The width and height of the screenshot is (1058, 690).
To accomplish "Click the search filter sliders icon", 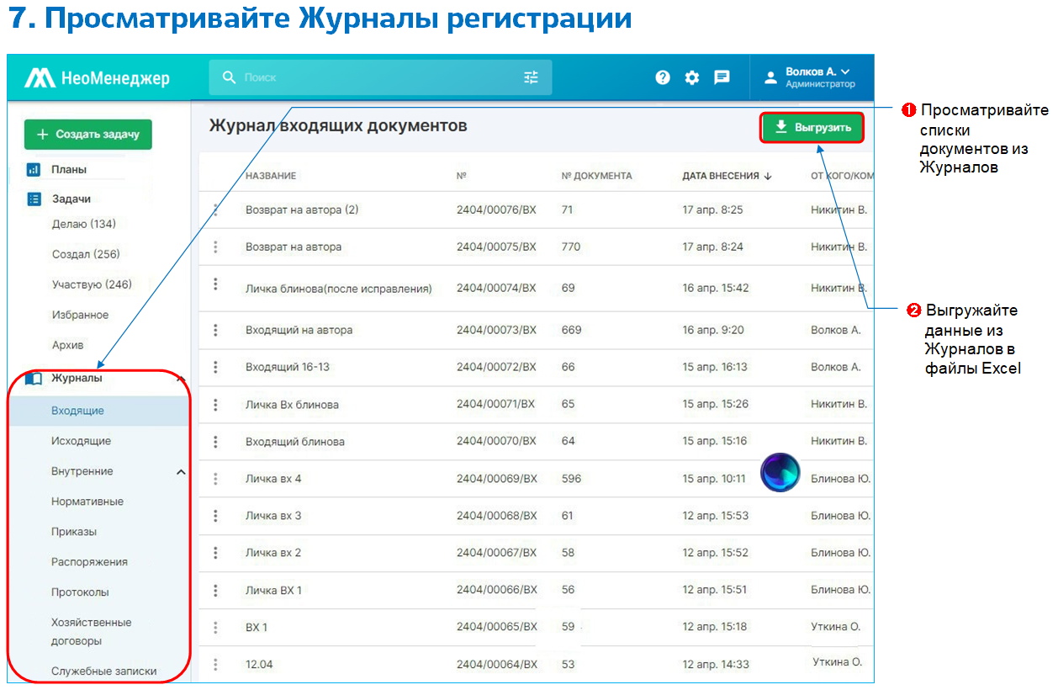I will pos(531,77).
